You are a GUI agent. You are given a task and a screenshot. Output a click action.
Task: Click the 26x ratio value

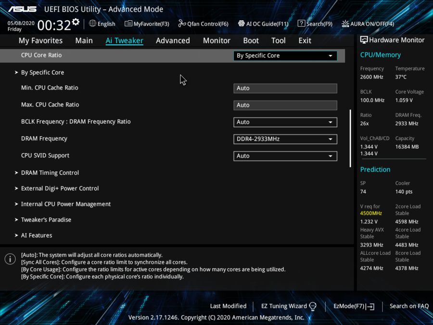point(364,124)
